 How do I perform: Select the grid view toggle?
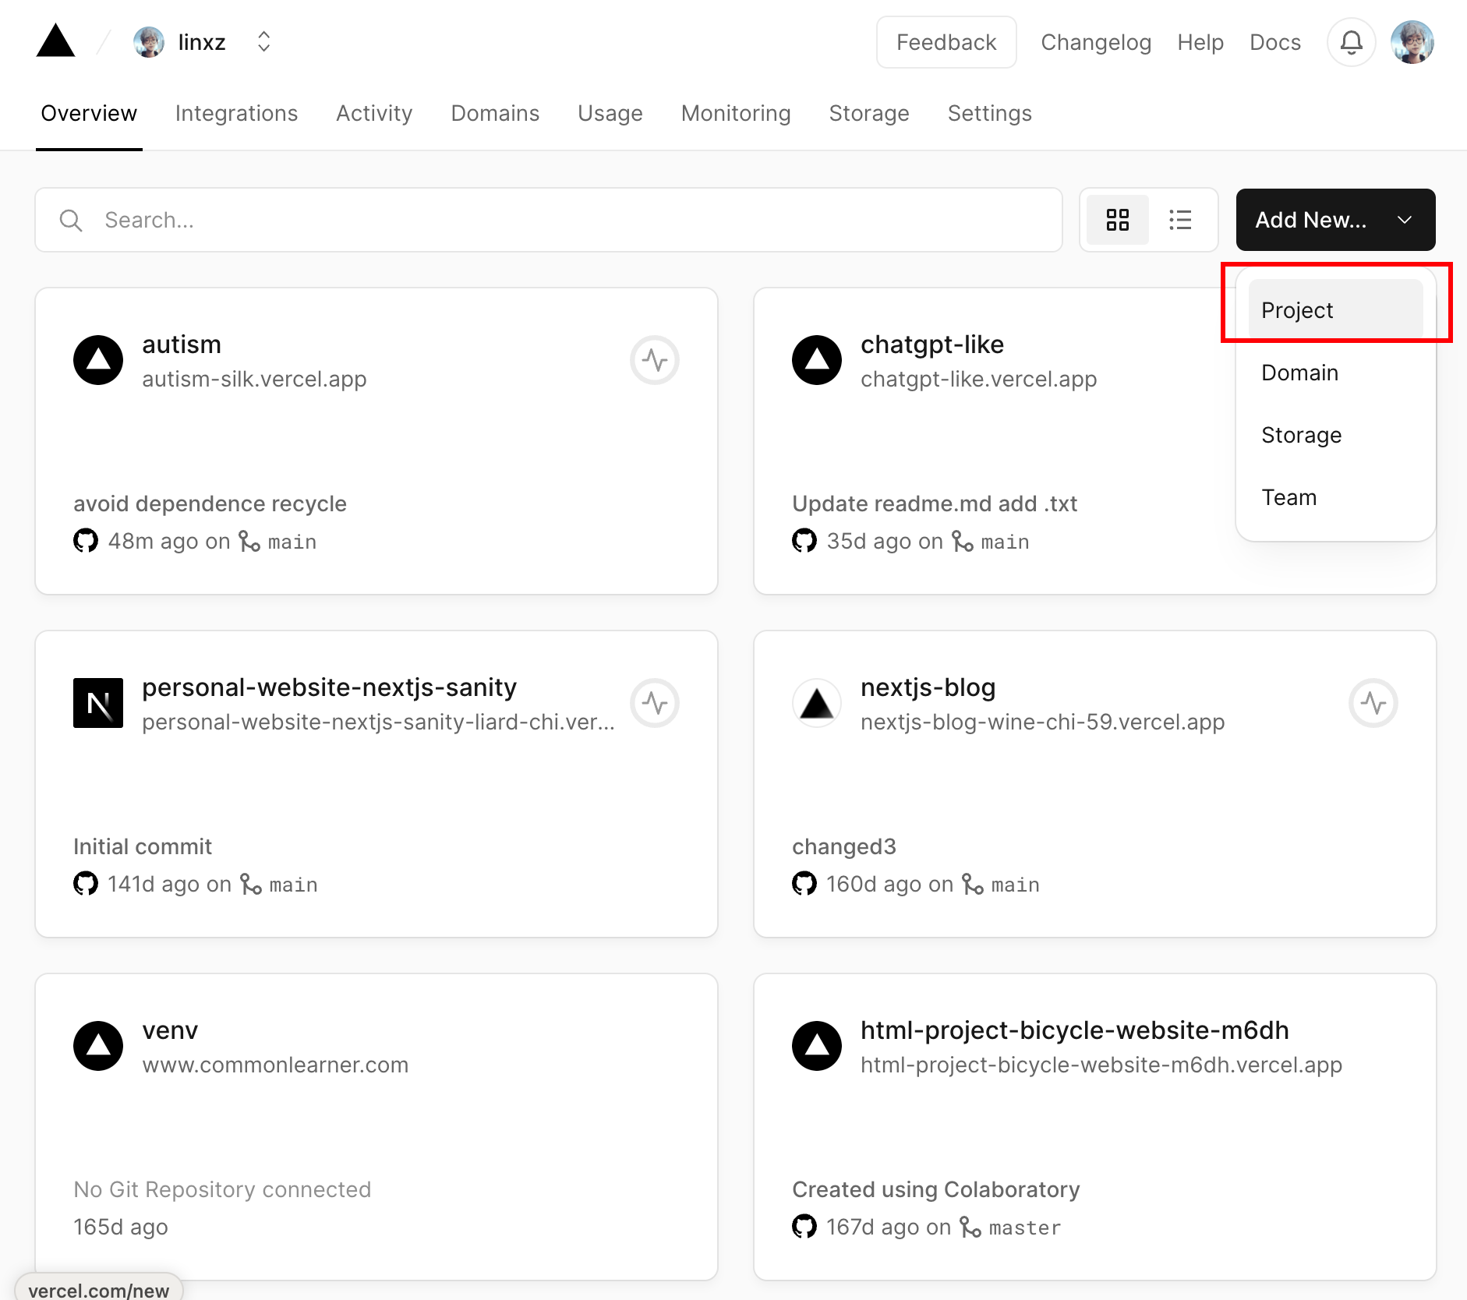point(1118,220)
